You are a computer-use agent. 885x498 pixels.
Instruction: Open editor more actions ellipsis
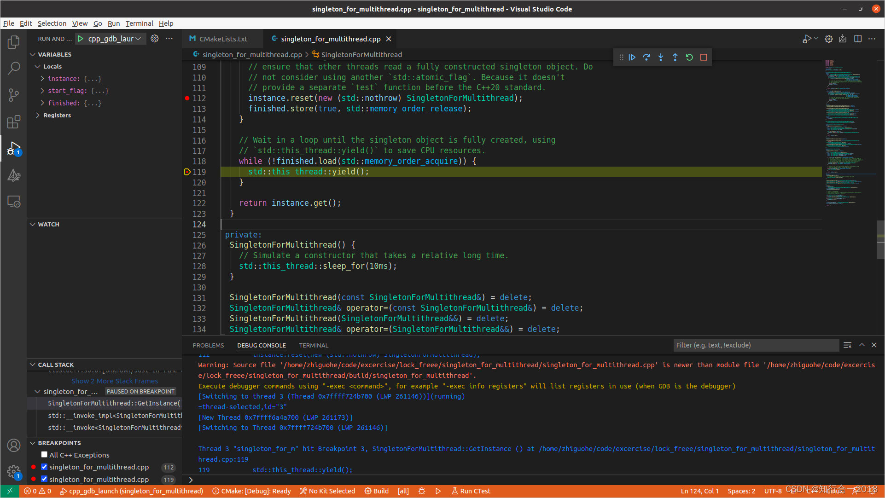pos(872,39)
